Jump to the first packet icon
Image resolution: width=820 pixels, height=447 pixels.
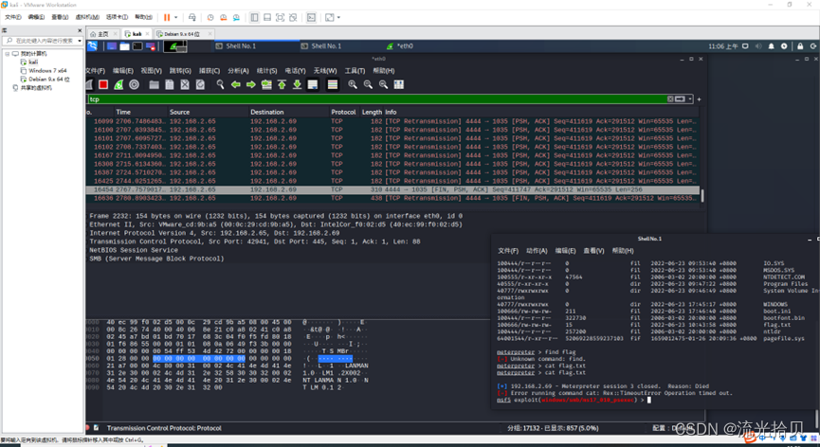pos(282,84)
